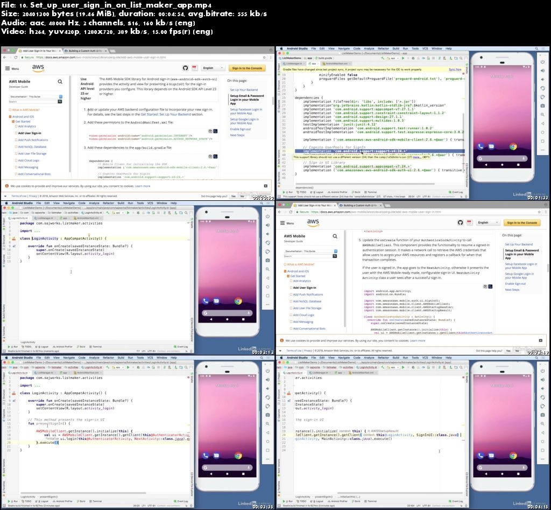This screenshot has height=510, width=551.
Task: Collapse Get Started tree node, 00:00:50 frame
Action: 13,121
